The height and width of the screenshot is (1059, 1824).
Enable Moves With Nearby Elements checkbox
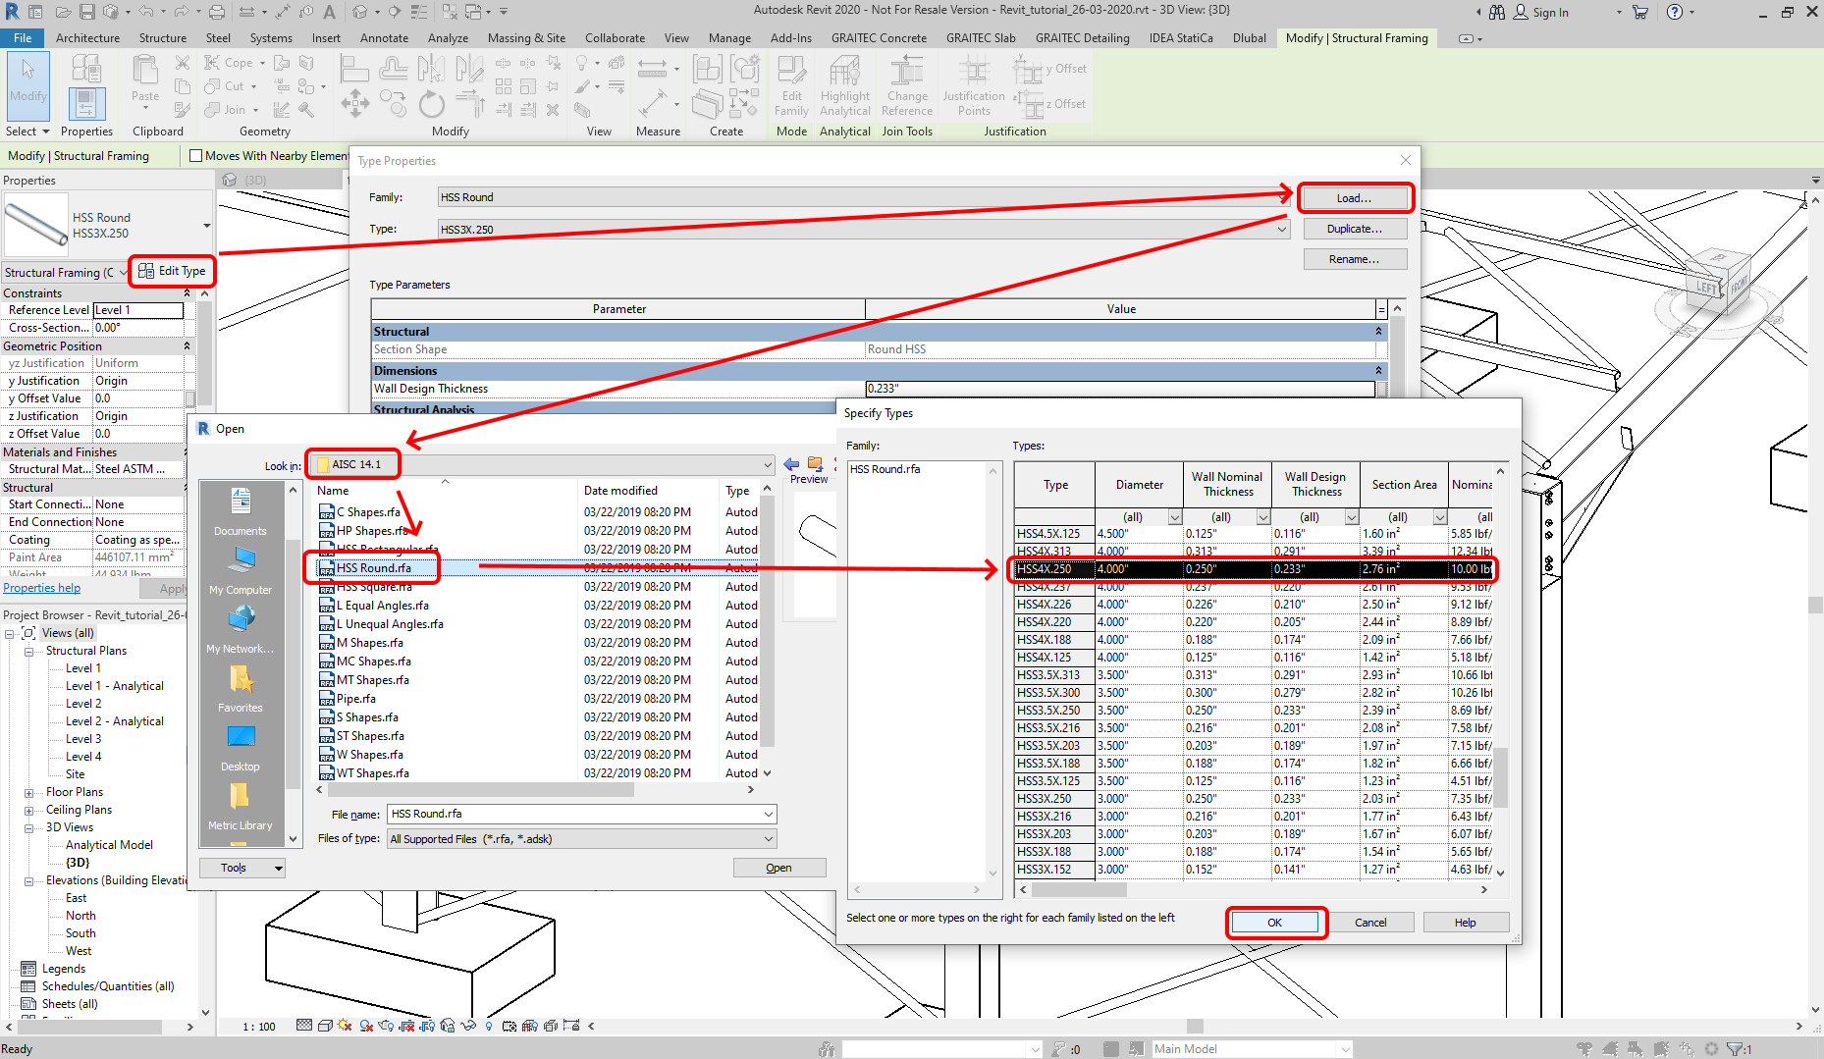point(196,156)
